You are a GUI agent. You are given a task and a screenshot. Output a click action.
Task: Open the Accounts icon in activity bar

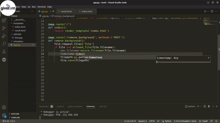coord(4,107)
